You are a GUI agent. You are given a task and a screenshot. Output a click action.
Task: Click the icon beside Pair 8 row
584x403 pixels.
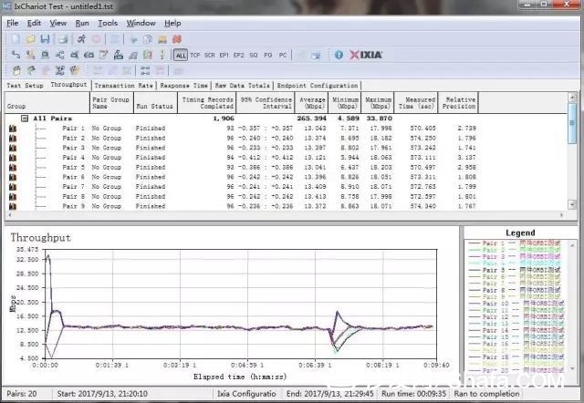(x=13, y=196)
